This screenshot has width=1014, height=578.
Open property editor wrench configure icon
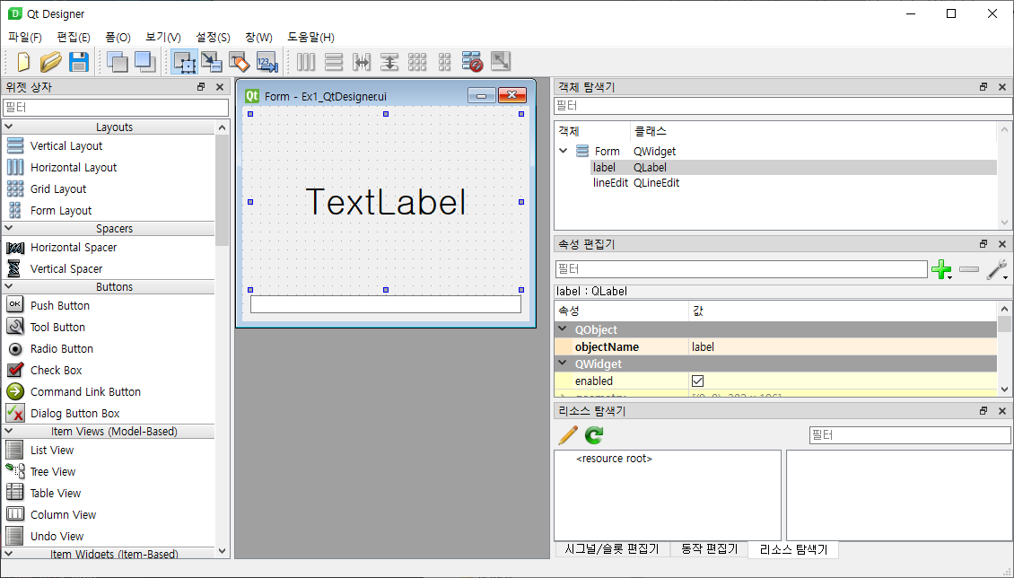tap(997, 269)
